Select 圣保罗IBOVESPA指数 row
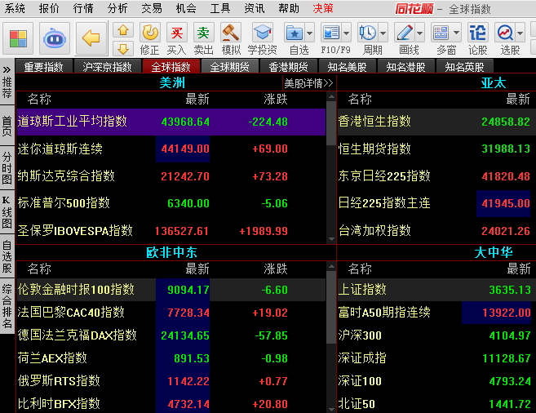The image size is (536, 413). [171, 231]
